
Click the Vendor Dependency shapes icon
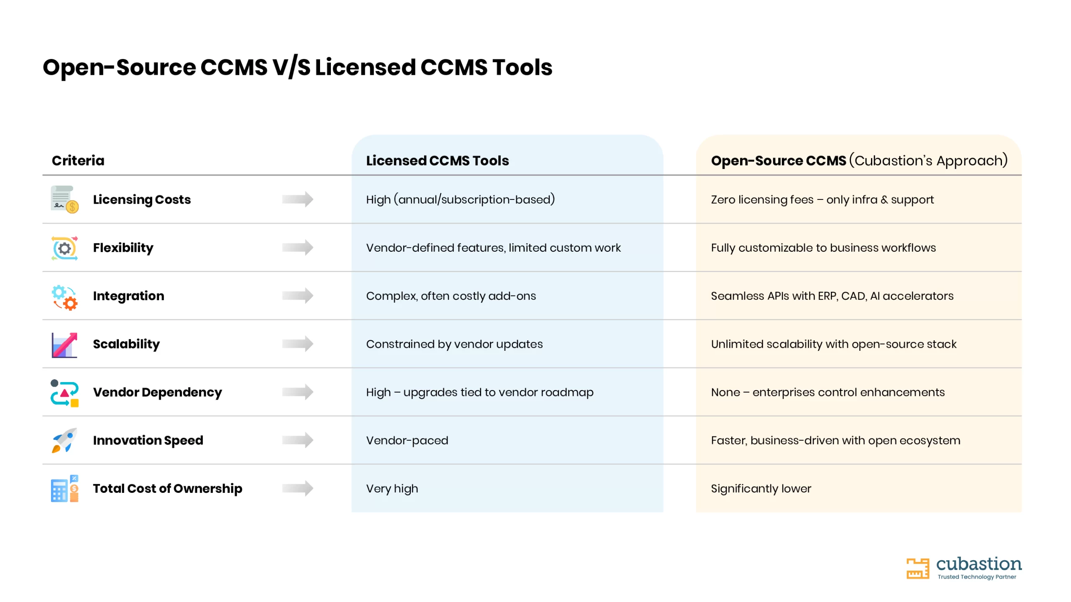tap(64, 393)
